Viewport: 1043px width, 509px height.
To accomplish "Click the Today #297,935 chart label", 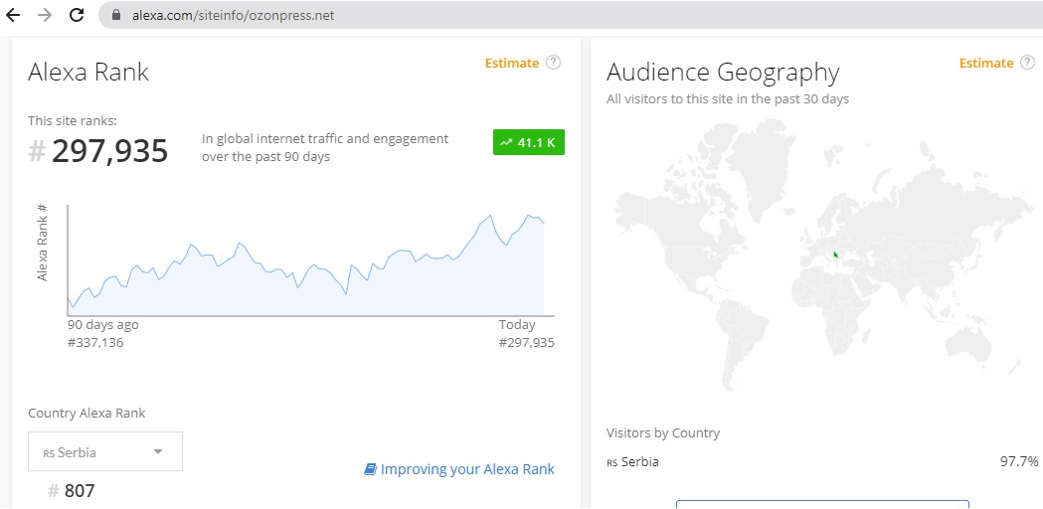I will pyautogui.click(x=526, y=333).
